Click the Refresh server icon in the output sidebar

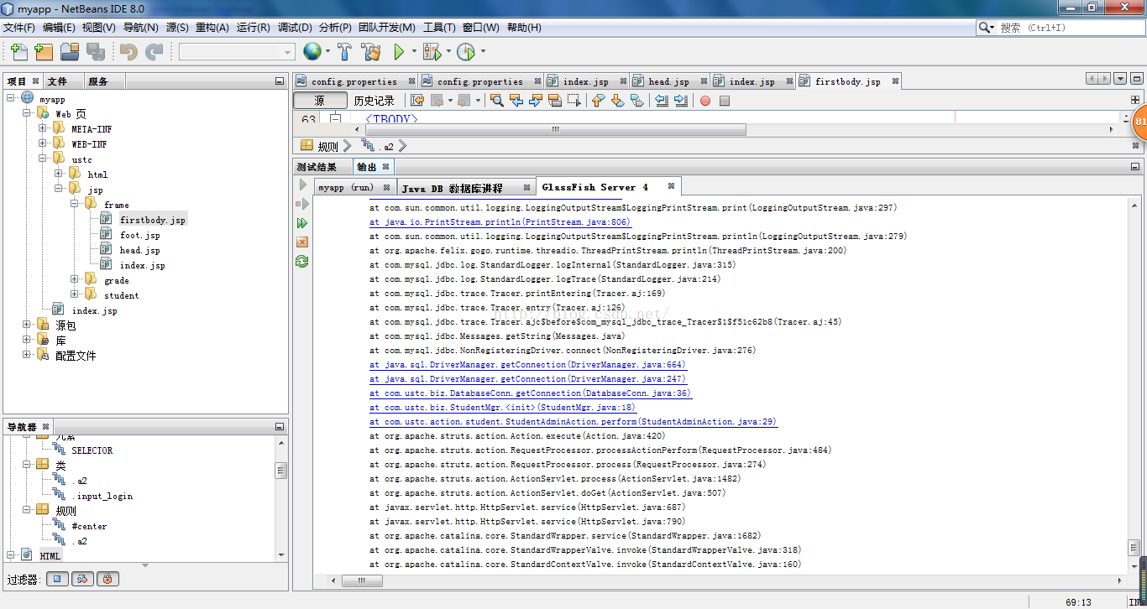click(x=302, y=261)
